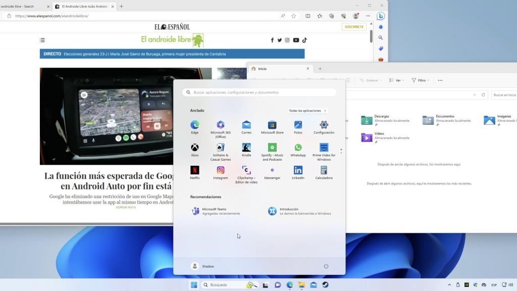The width and height of the screenshot is (517, 291).
Task: Open Task View on the taskbar
Action: (266, 285)
